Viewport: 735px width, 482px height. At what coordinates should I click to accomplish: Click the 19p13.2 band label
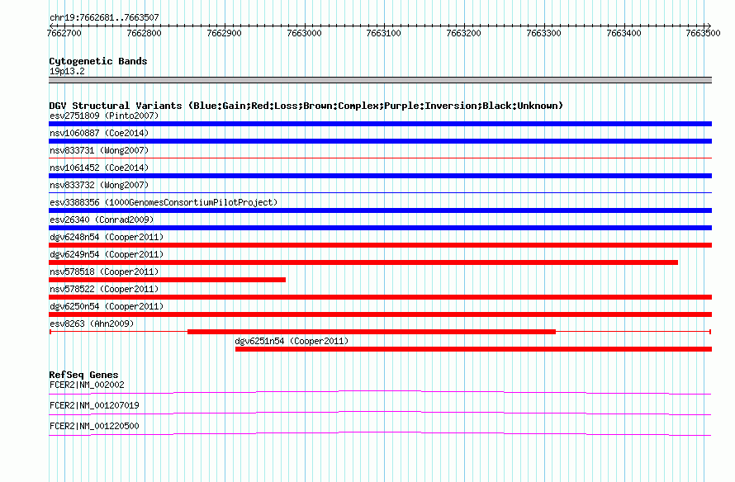pos(67,71)
